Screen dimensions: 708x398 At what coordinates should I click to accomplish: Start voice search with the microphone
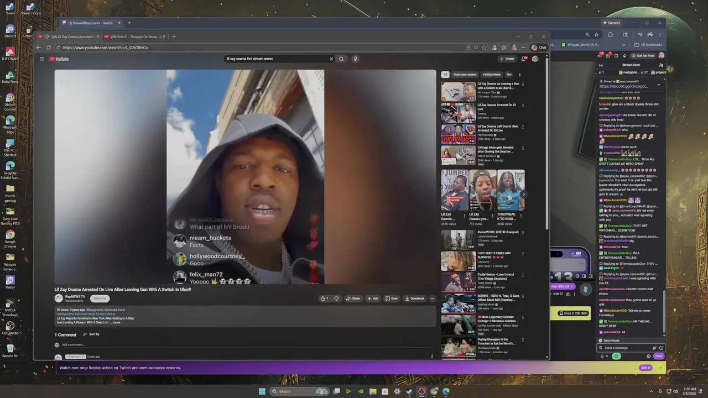[x=355, y=59]
